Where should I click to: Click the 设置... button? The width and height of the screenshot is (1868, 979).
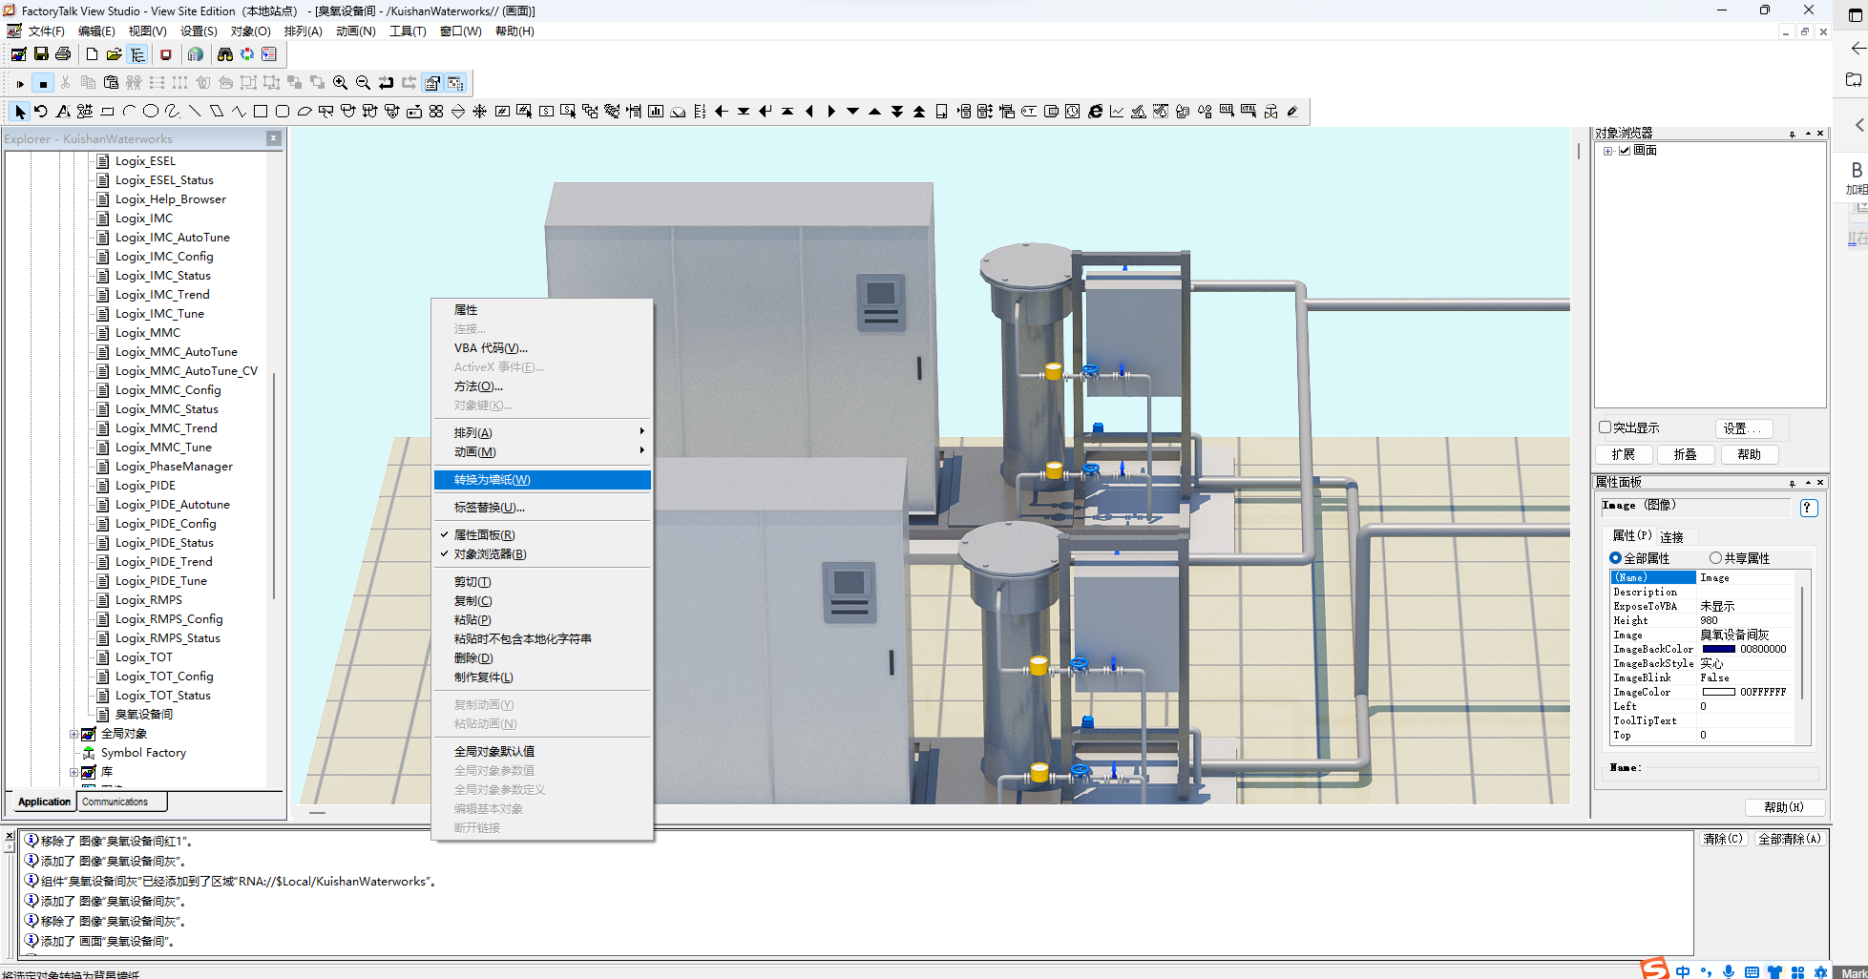click(1743, 428)
